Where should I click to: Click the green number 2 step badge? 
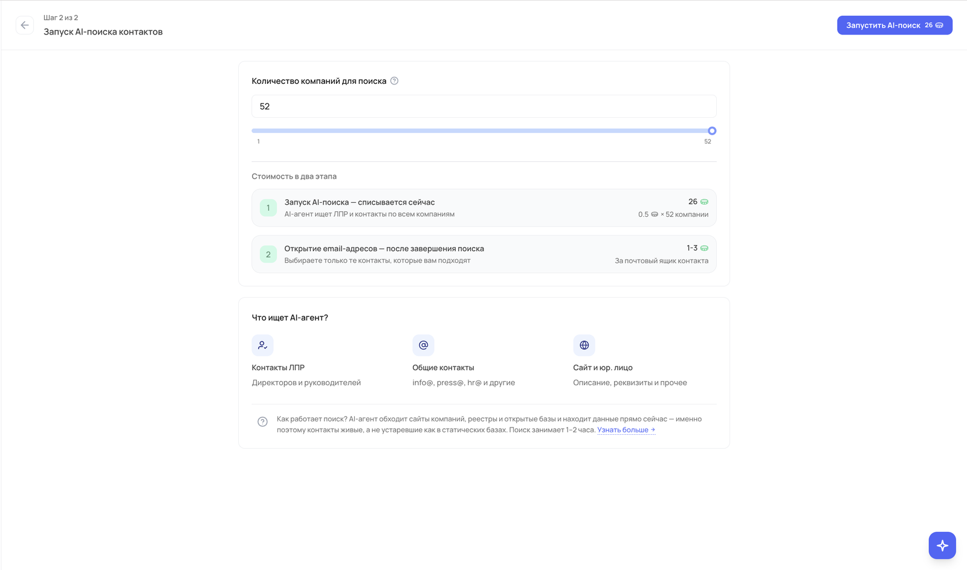click(268, 254)
